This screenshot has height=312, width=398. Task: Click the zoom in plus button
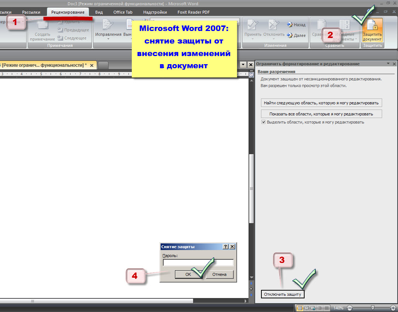click(x=393, y=308)
